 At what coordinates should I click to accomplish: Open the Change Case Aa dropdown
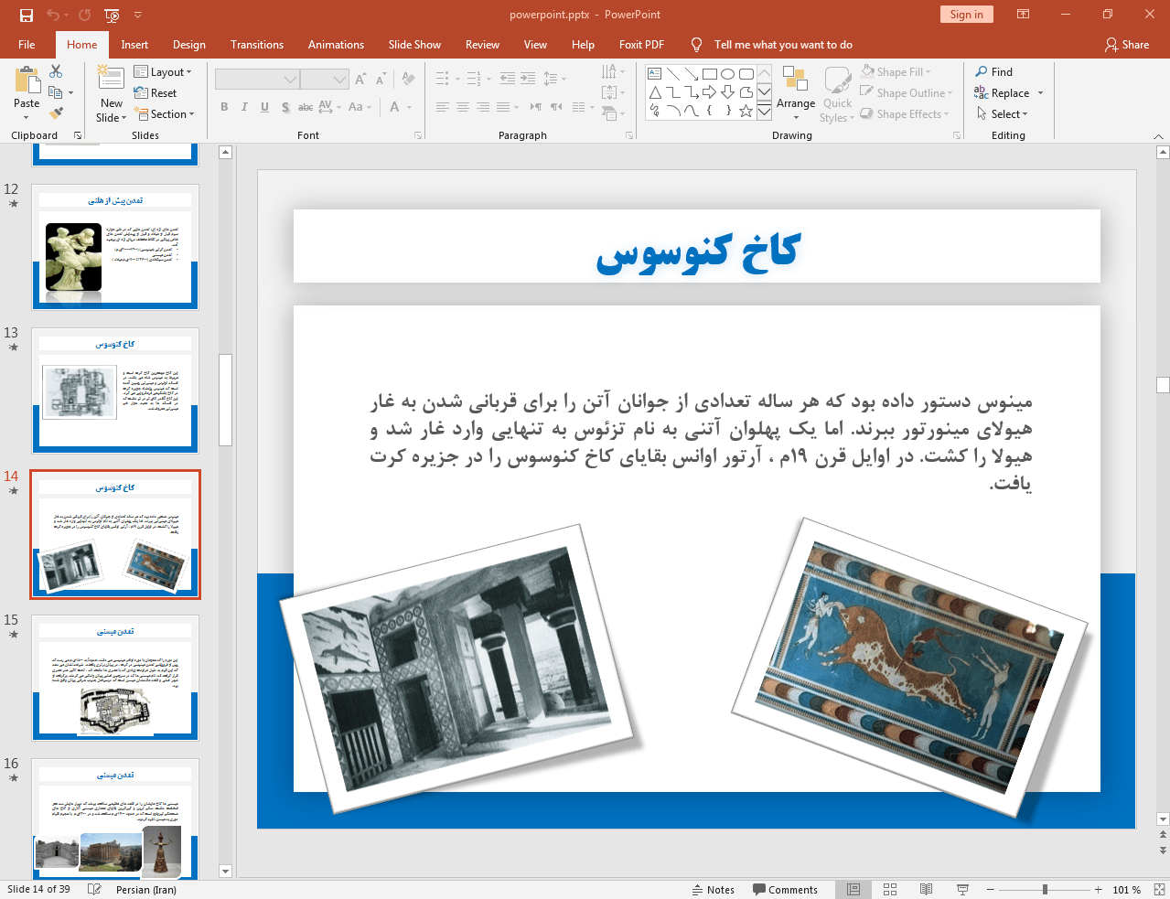[360, 107]
